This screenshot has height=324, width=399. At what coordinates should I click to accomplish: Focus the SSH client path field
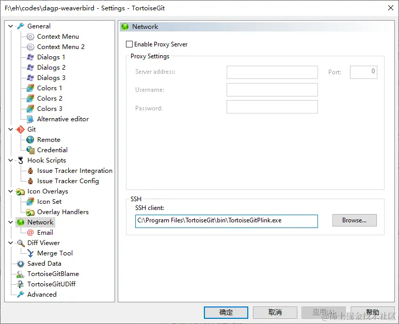pos(227,221)
